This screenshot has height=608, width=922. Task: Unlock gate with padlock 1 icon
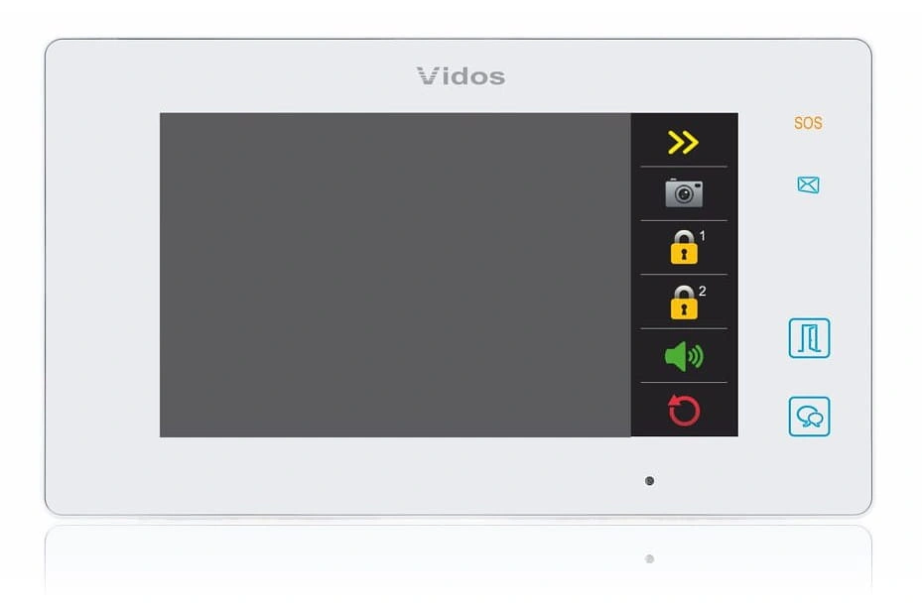684,247
